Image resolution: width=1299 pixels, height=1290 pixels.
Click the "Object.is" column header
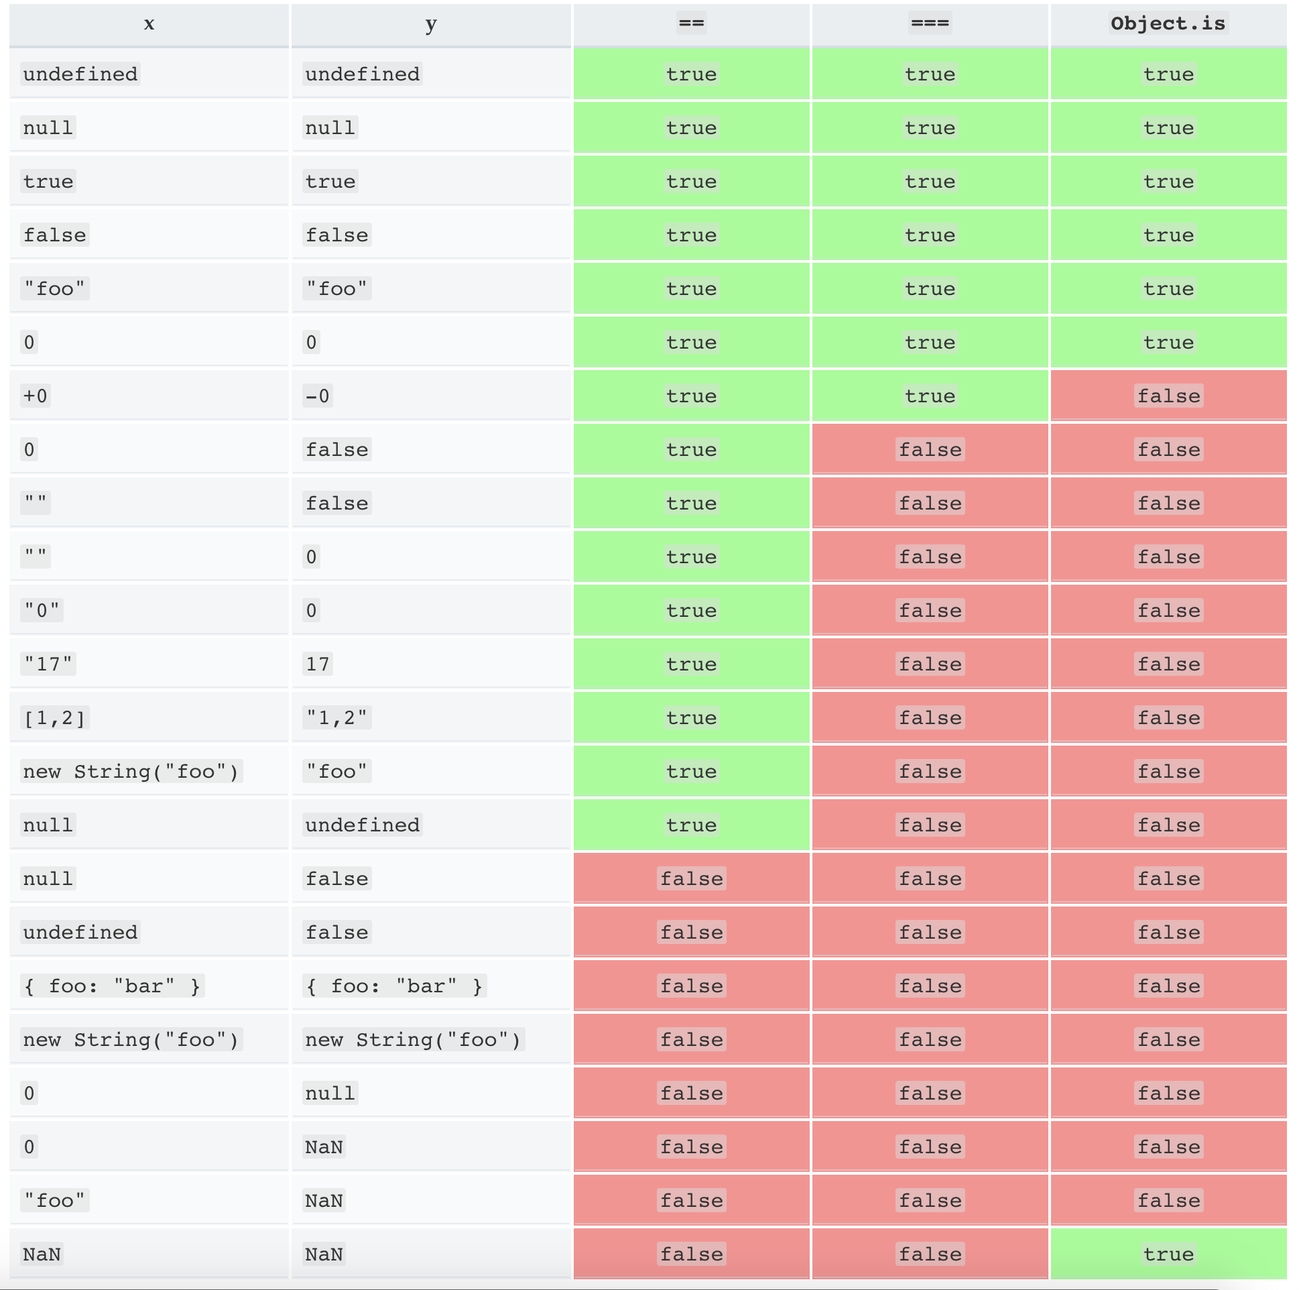(x=1168, y=24)
